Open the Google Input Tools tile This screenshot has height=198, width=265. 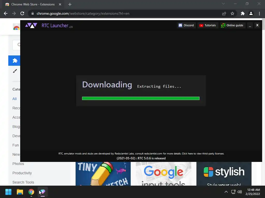(164, 174)
